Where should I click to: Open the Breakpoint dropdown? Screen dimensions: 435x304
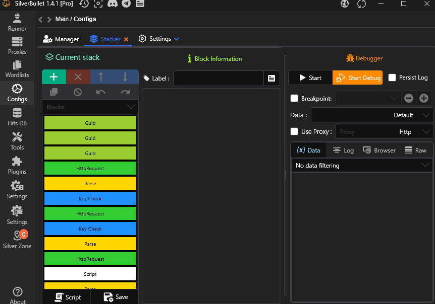(x=368, y=98)
